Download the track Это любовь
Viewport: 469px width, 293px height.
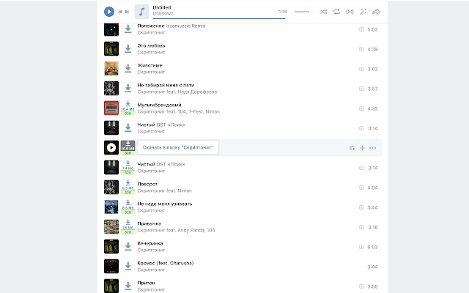pyautogui.click(x=128, y=49)
